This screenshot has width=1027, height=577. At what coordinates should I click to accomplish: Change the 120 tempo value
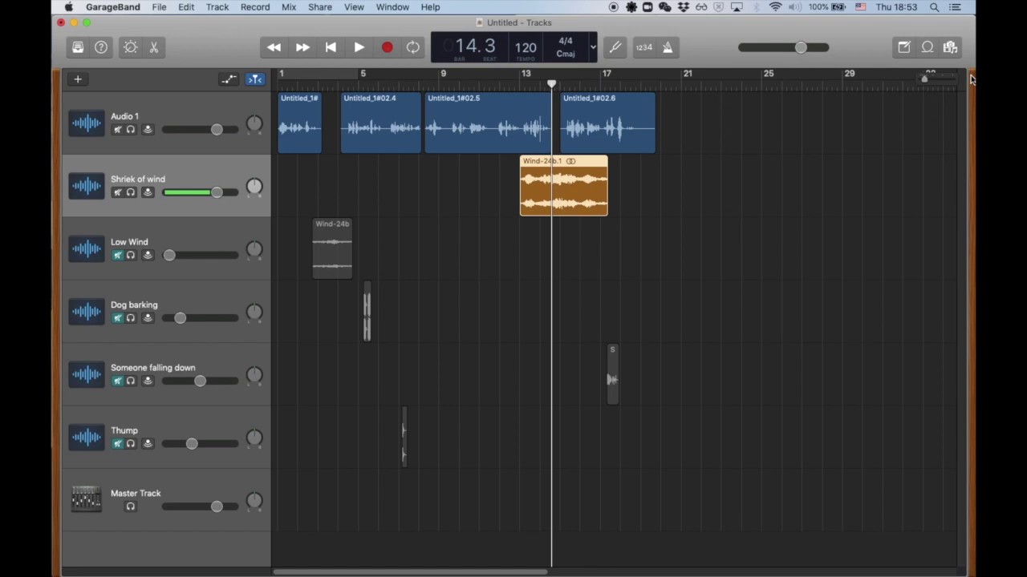point(526,47)
